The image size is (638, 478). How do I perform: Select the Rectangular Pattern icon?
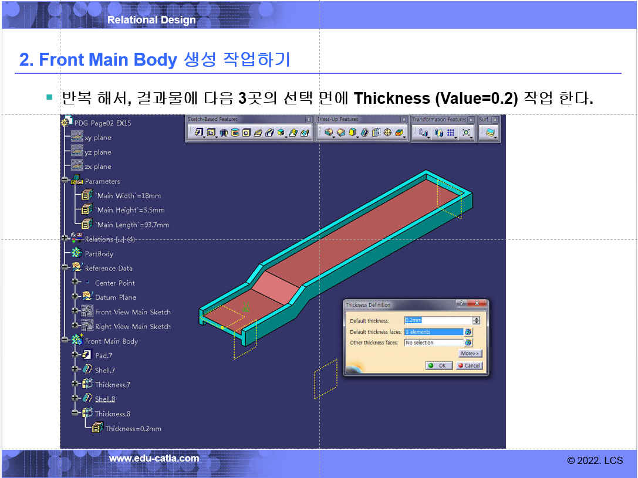[x=451, y=133]
